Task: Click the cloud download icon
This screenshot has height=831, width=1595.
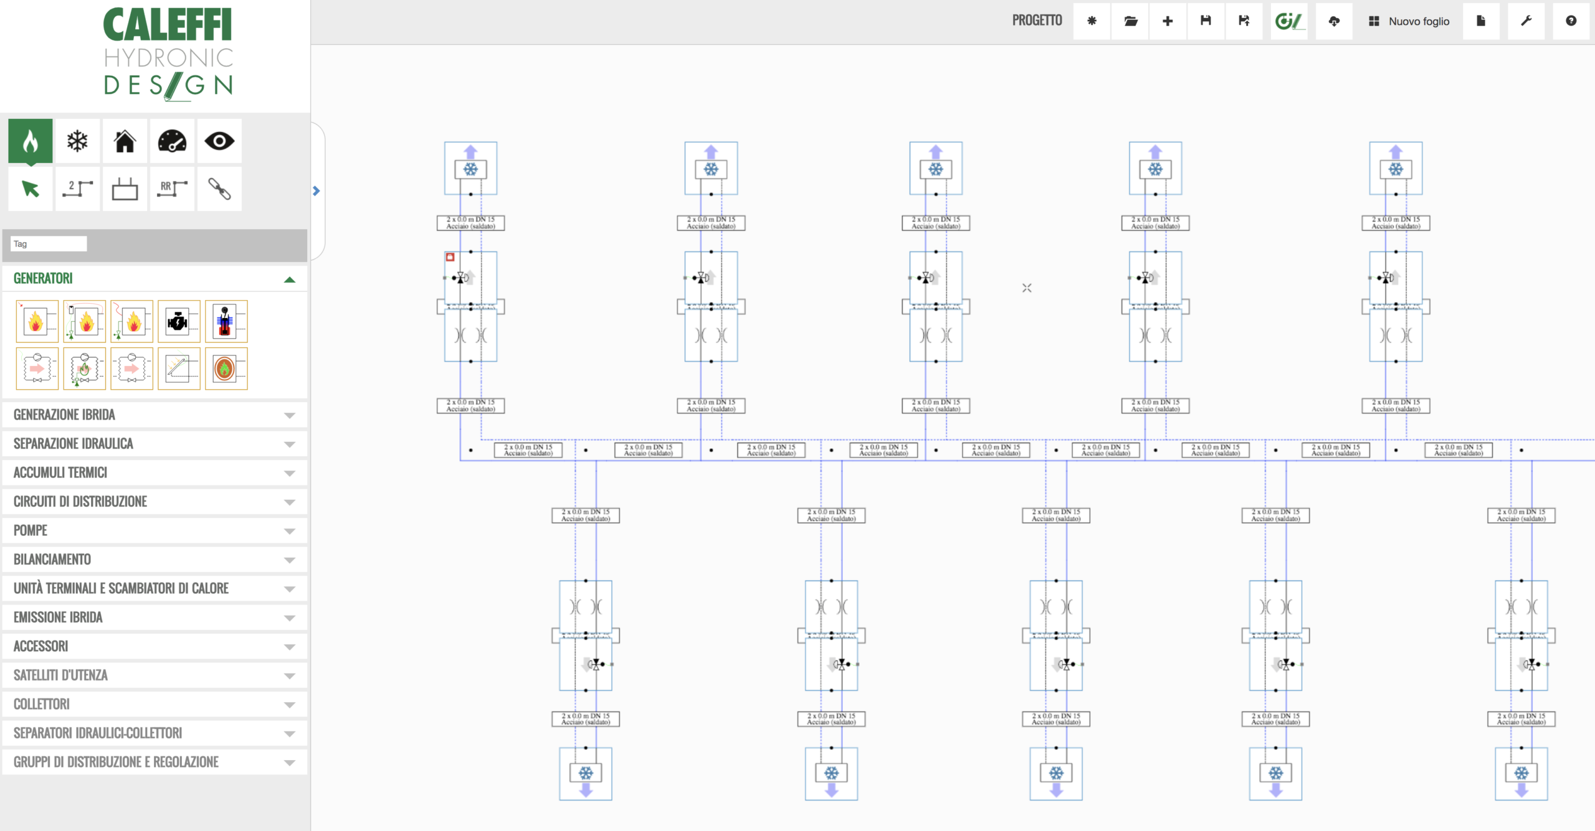Action: 1334,21
